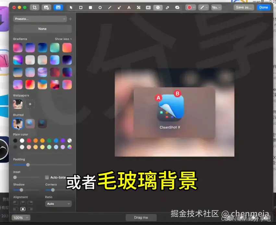The width and height of the screenshot is (276, 225).
Task: Select the Arrow annotation tool
Action: point(119,7)
